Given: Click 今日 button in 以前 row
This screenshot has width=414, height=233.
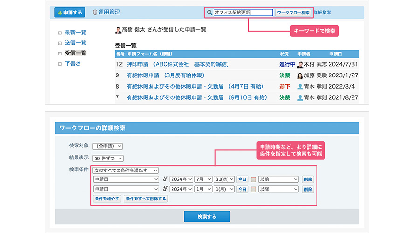Looking at the screenshot, I should (x=242, y=179).
